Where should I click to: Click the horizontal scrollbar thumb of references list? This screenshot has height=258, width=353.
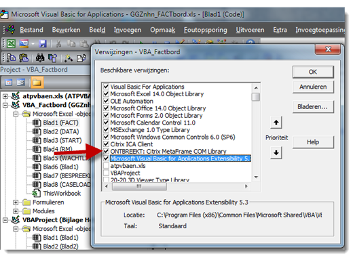click(x=139, y=186)
